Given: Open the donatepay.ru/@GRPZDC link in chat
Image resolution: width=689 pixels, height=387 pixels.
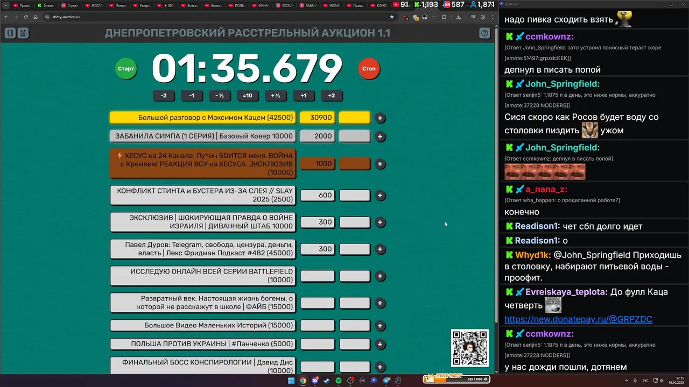Looking at the screenshot, I should [578, 319].
